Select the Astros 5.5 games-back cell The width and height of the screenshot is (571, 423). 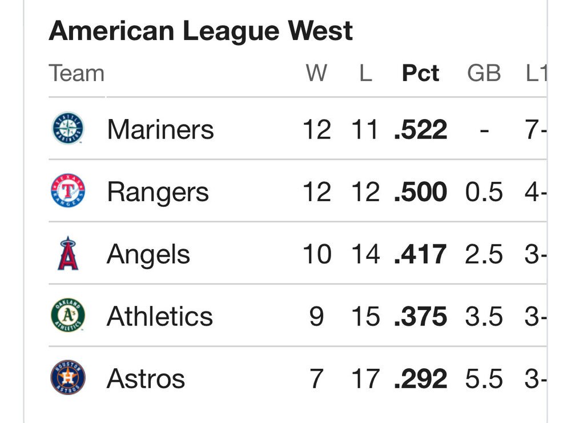click(x=484, y=378)
